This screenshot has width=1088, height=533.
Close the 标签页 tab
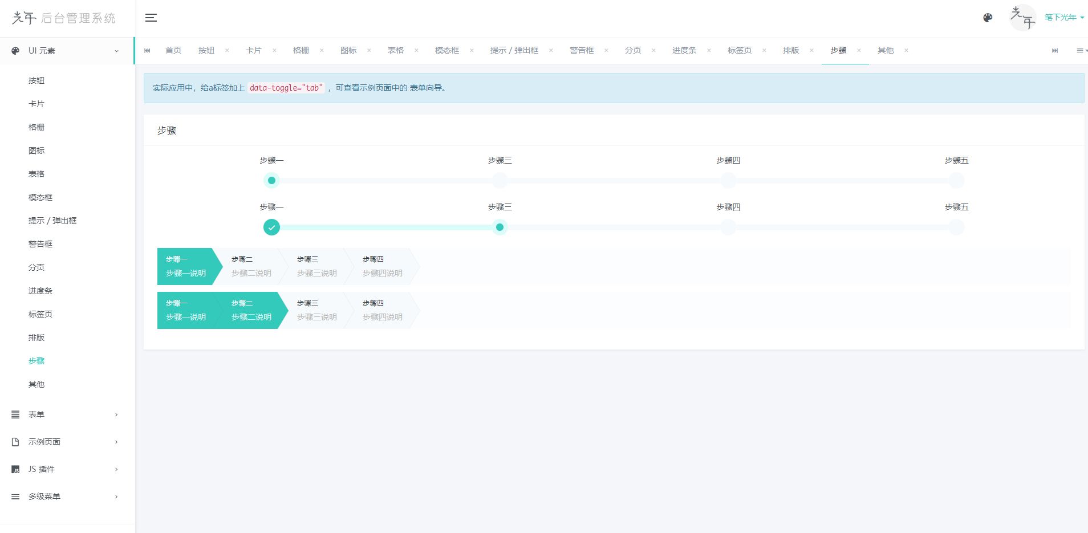pyautogui.click(x=764, y=50)
